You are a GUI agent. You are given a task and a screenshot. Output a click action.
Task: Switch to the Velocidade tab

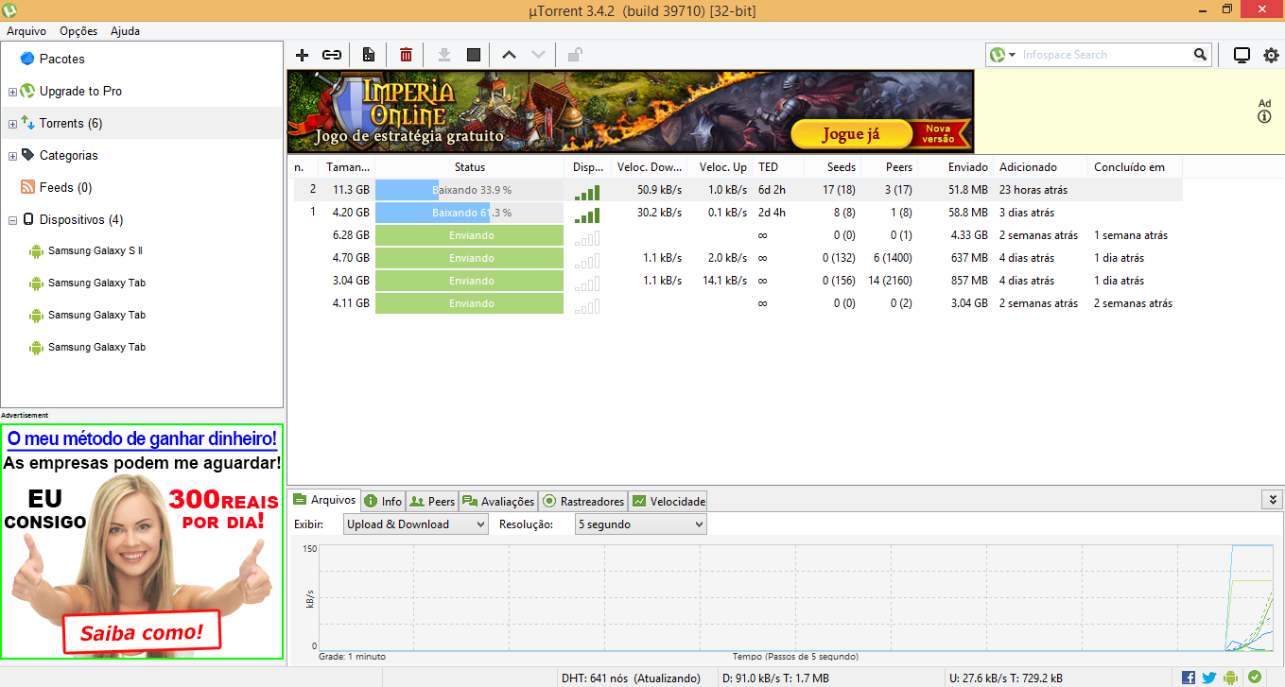669,501
